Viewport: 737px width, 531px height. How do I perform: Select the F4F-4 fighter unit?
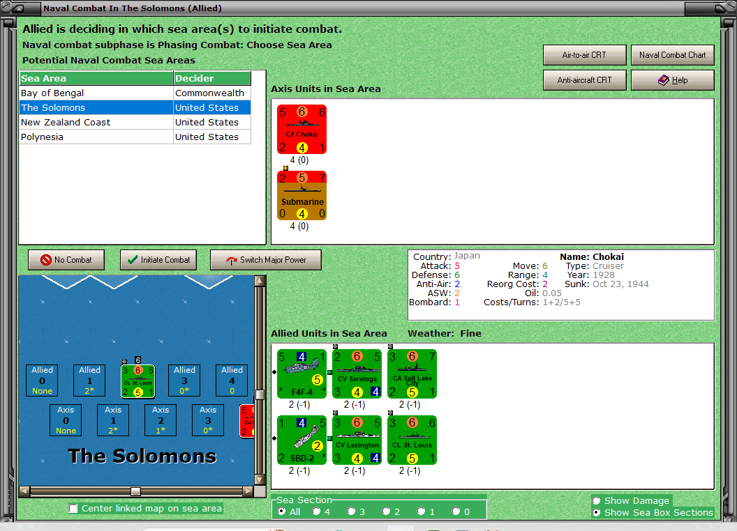point(301,374)
